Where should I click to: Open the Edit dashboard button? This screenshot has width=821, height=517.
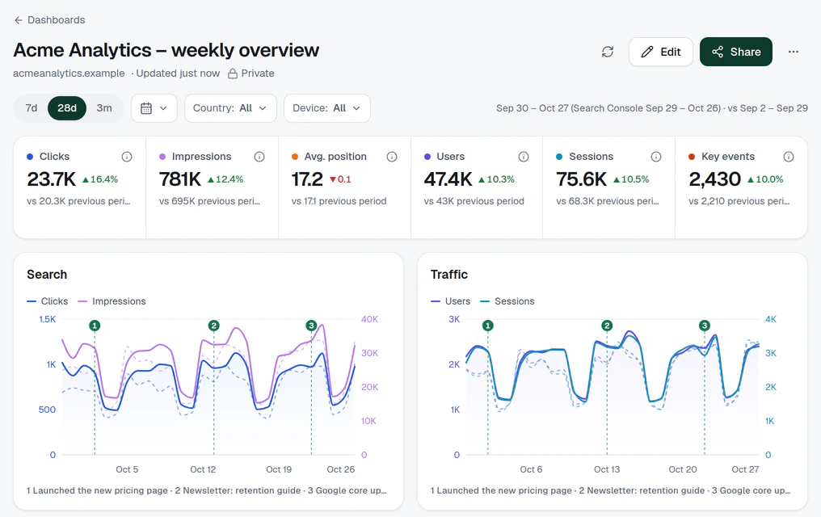[x=661, y=52]
